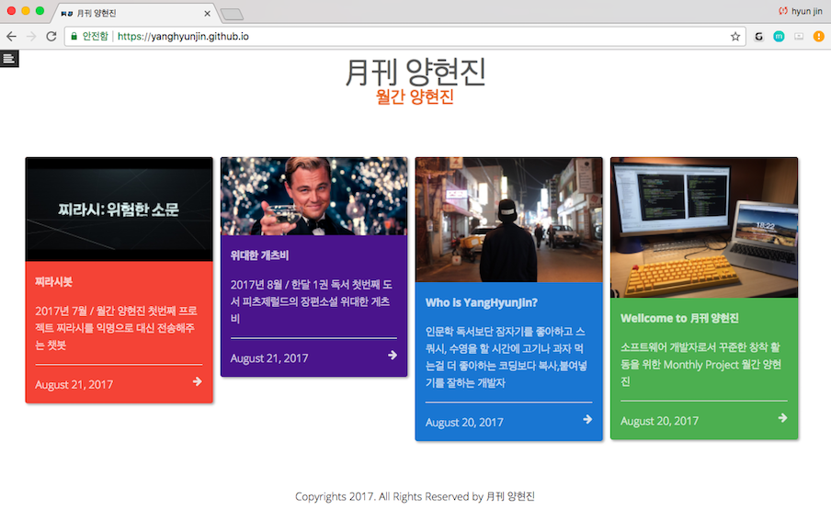Viewport: 831px width, 521px height.
Task: Reload the page with the refresh icon
Action: (x=51, y=37)
